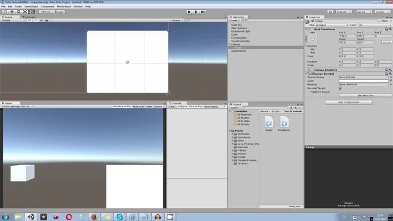Open the Assets menu
The image size is (393, 221).
click(18, 7)
